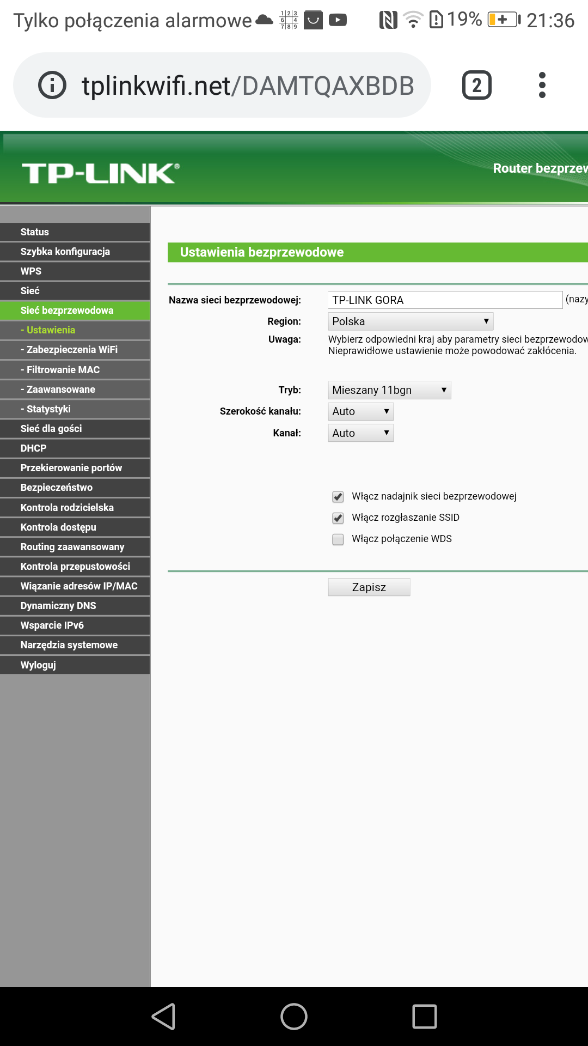Click the 'Ustawienia bezprzewodowe' heading
Viewport: 588px width, 1046px height.
pos(262,252)
